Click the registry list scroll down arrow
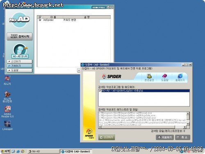 coord(188,124)
